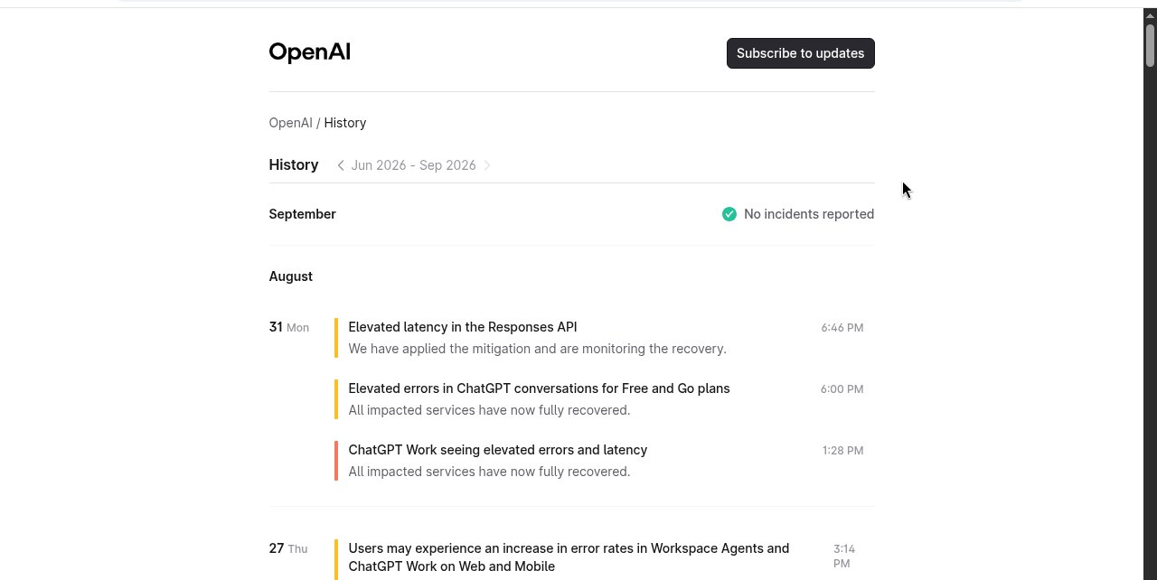Screen dimensions: 1157x580
Task: Click the September month heading
Action: tap(302, 214)
